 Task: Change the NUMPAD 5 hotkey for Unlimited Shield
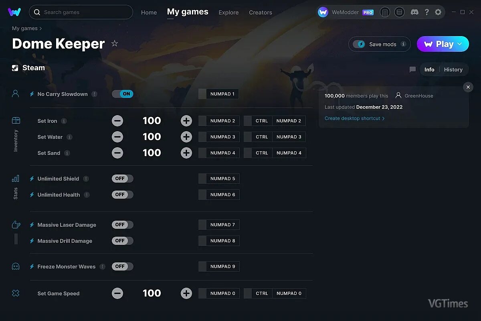point(219,179)
